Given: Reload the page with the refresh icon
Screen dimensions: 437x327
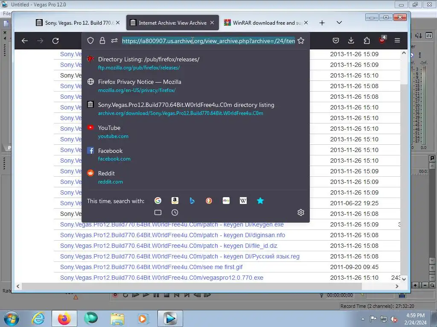Looking at the screenshot, I should tap(55, 41).
